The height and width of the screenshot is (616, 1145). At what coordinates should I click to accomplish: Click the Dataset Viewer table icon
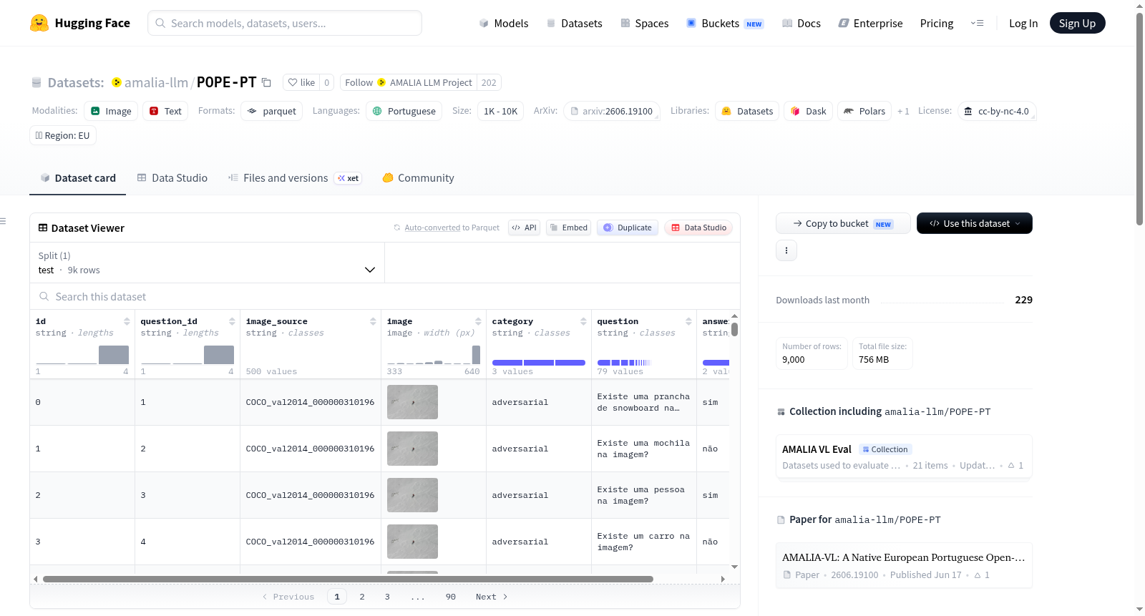pos(43,228)
